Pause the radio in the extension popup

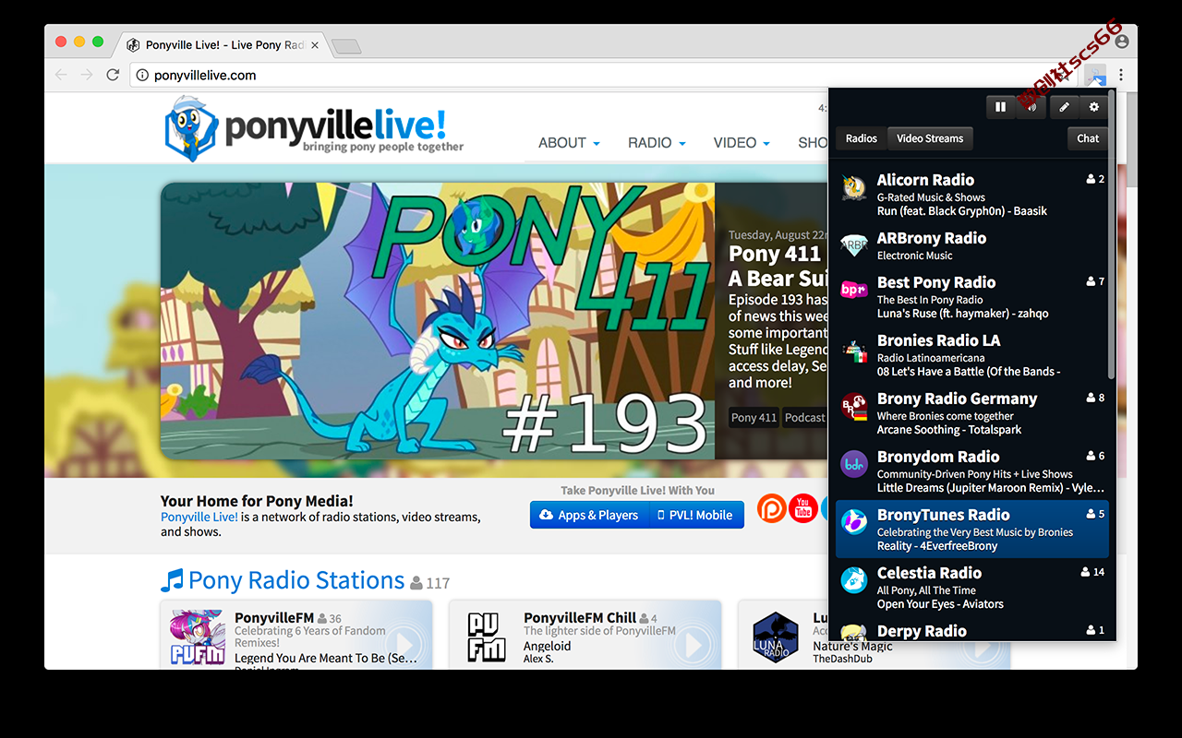tap(1000, 107)
